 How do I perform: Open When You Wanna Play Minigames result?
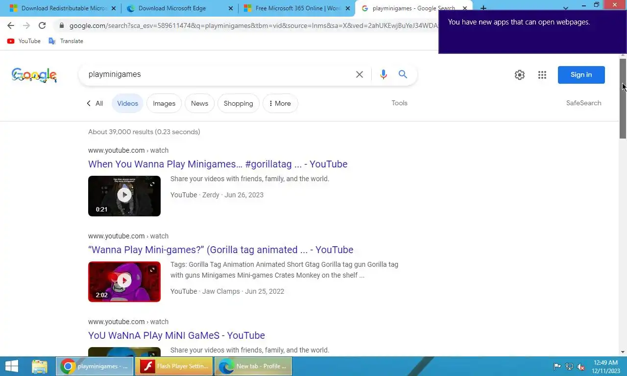(x=217, y=164)
